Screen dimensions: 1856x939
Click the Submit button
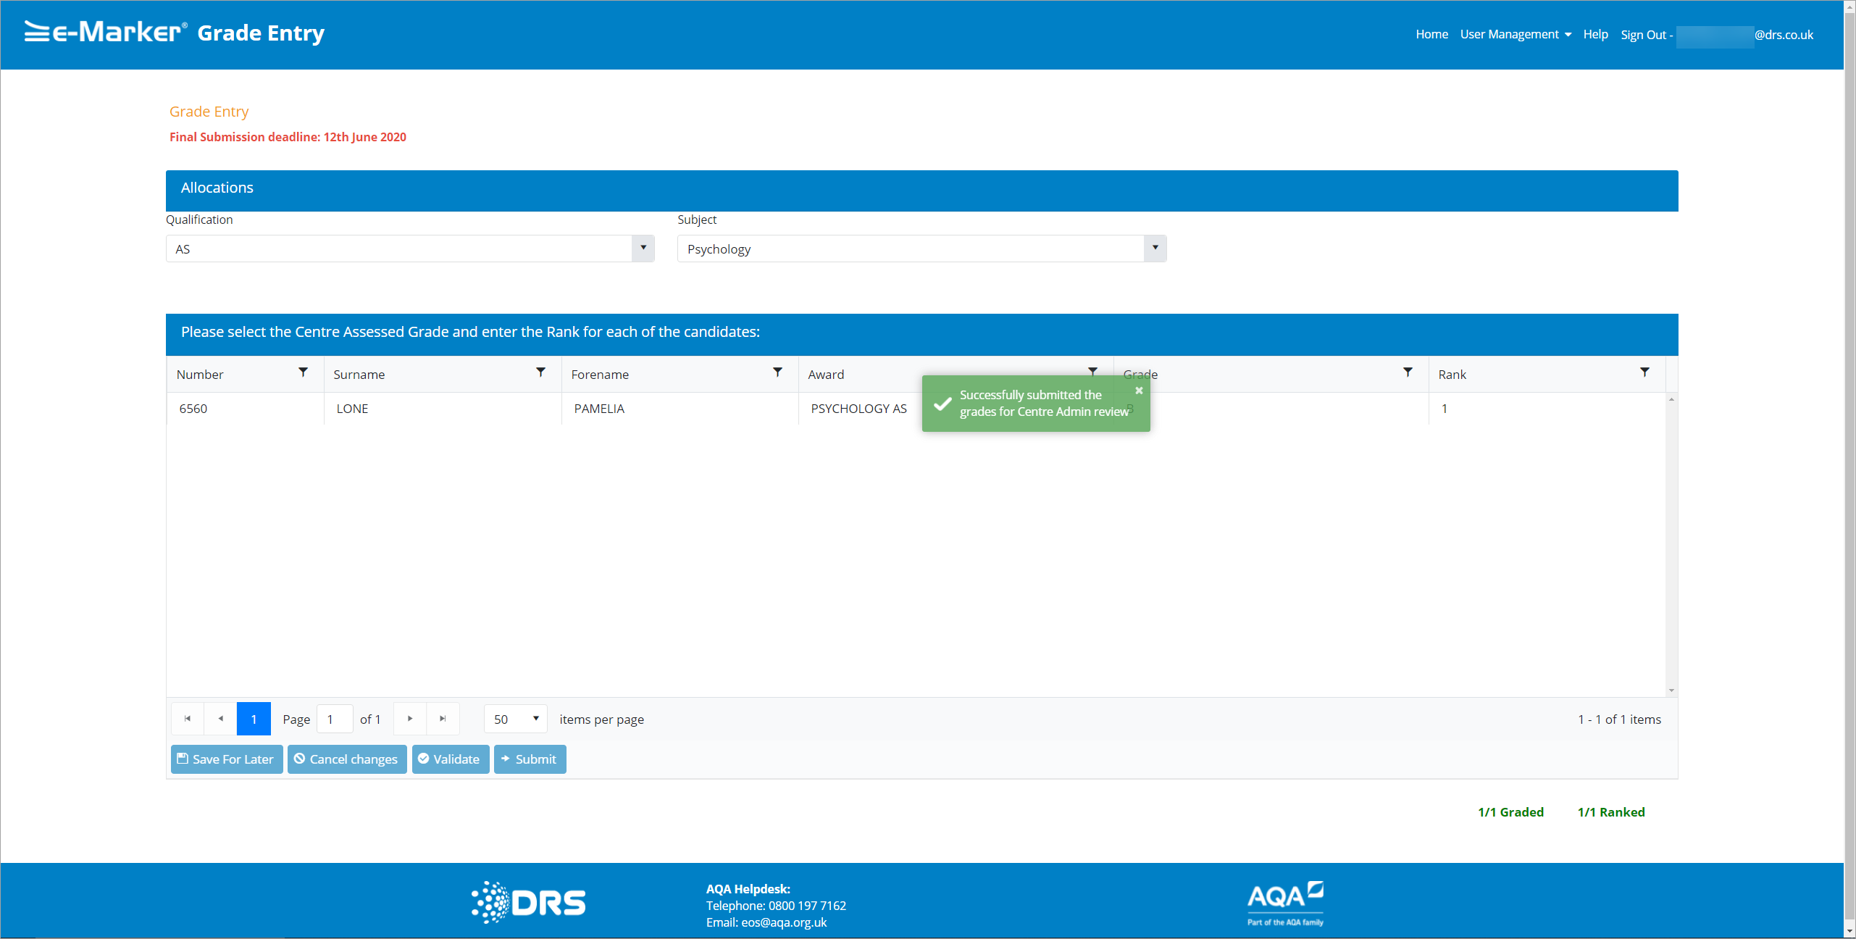[x=530, y=759]
